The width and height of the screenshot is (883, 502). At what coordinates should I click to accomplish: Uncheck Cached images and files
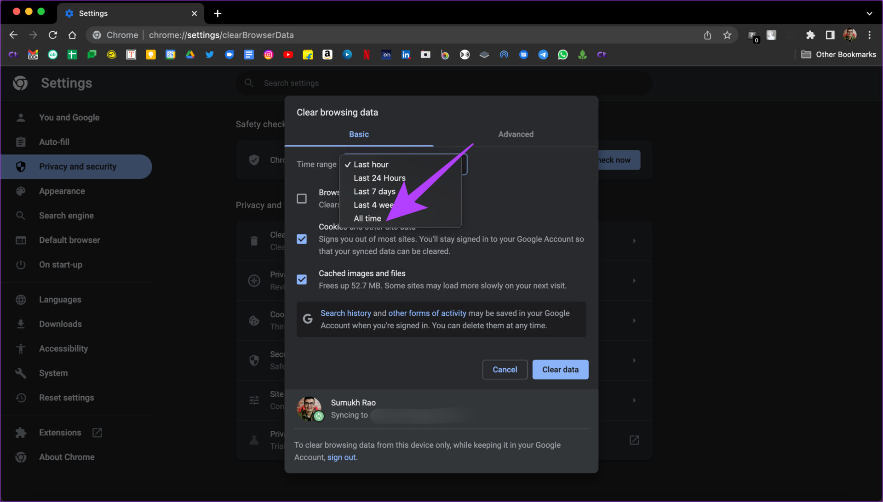tap(302, 280)
